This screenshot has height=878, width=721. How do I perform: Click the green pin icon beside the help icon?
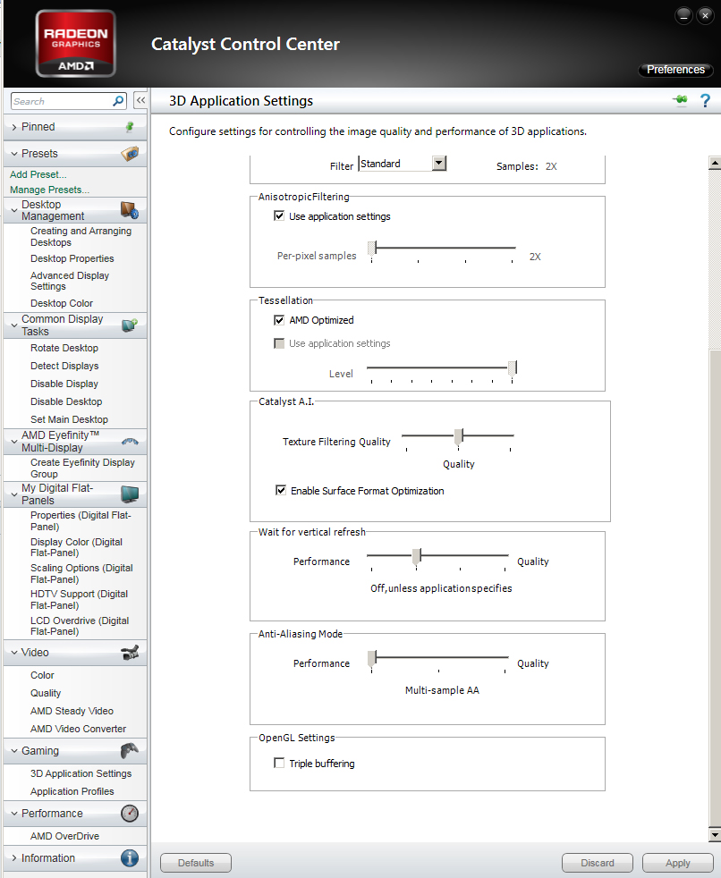tap(680, 101)
